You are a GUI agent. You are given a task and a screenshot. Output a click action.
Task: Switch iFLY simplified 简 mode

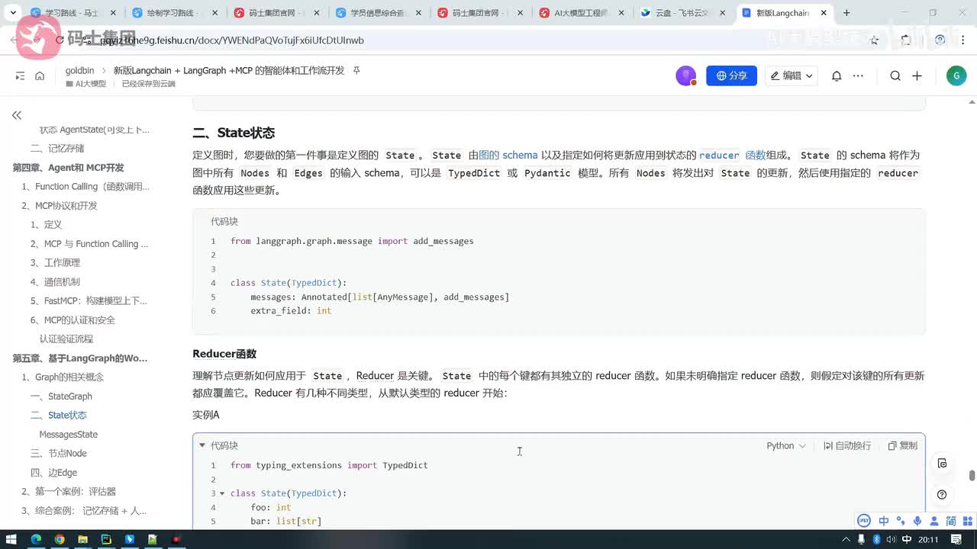coord(951,521)
